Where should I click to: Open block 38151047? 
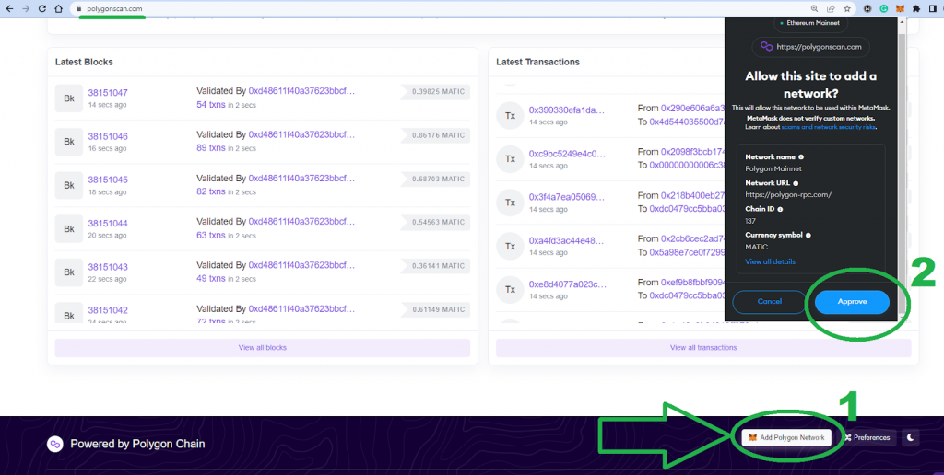[108, 93]
